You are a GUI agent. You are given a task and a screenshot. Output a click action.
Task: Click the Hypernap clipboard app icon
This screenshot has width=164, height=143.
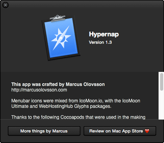(x=61, y=38)
